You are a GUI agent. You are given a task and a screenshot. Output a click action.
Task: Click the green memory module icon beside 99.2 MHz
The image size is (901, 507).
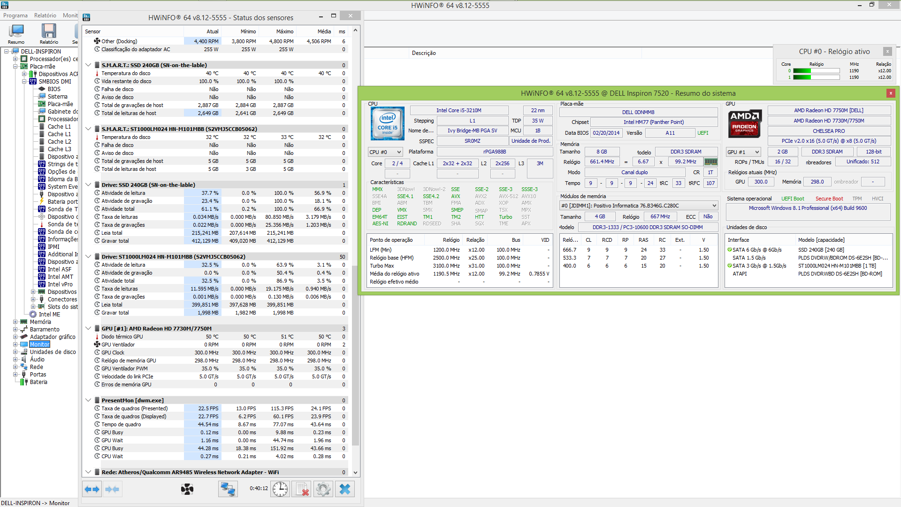point(711,161)
